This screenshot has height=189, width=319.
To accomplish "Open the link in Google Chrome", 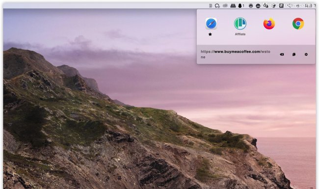I will pos(298,24).
